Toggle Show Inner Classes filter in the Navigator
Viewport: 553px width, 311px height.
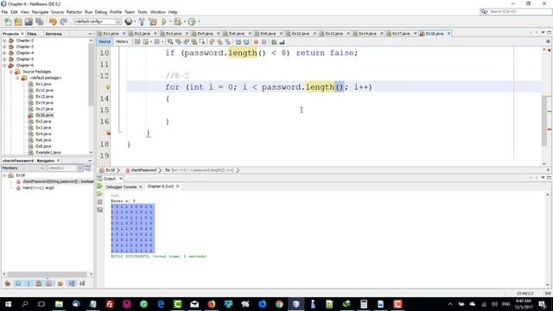49,283
